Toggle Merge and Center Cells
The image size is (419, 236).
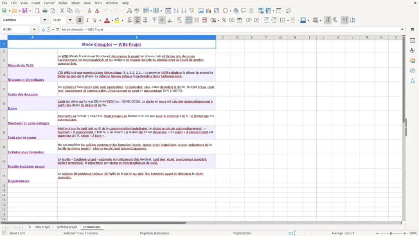[189, 20]
